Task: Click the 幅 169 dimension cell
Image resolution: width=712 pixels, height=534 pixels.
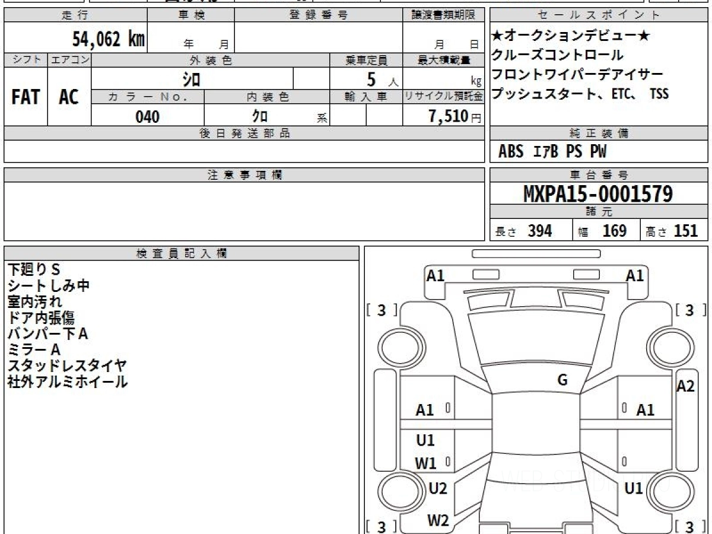Action: coord(606,231)
